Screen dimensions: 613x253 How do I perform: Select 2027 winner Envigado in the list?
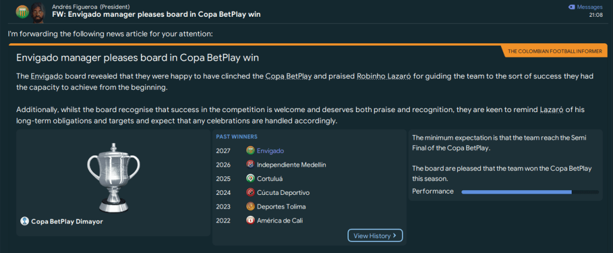[x=270, y=150]
